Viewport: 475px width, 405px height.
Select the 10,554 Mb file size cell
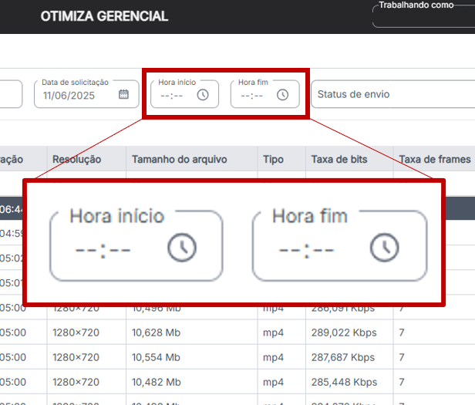tap(156, 357)
